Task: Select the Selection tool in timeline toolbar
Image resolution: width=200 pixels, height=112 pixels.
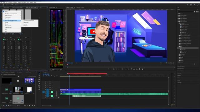Action: pyautogui.click(x=39, y=73)
